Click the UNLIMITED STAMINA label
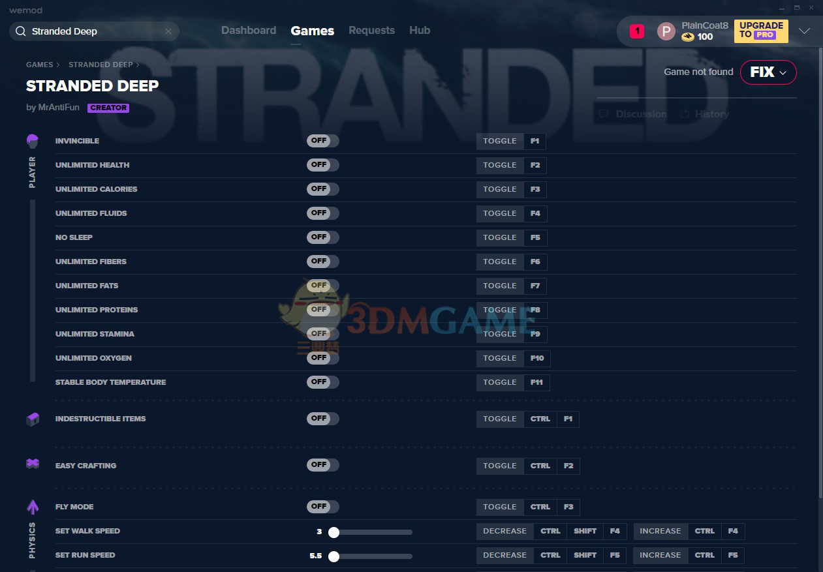Viewport: 823px width, 572px height. [95, 334]
